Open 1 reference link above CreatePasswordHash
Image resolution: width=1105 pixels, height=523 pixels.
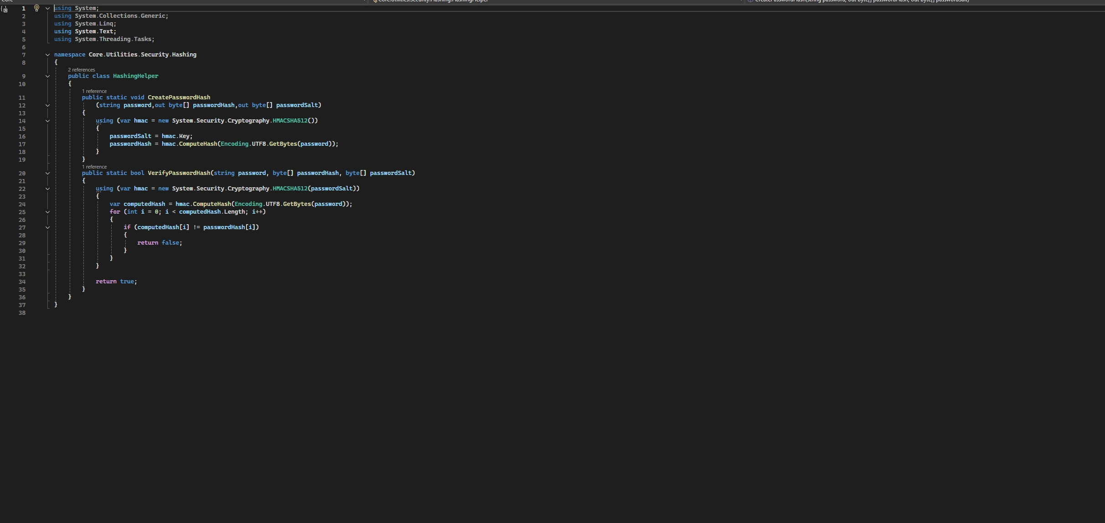[x=94, y=91]
